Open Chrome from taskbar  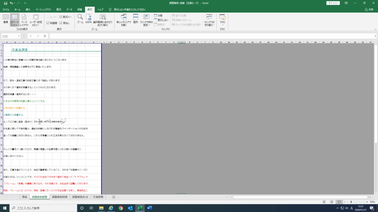coord(121,208)
